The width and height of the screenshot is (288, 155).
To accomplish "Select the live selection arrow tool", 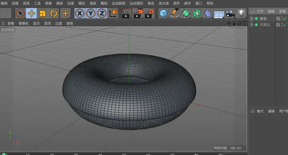I will click(20, 14).
